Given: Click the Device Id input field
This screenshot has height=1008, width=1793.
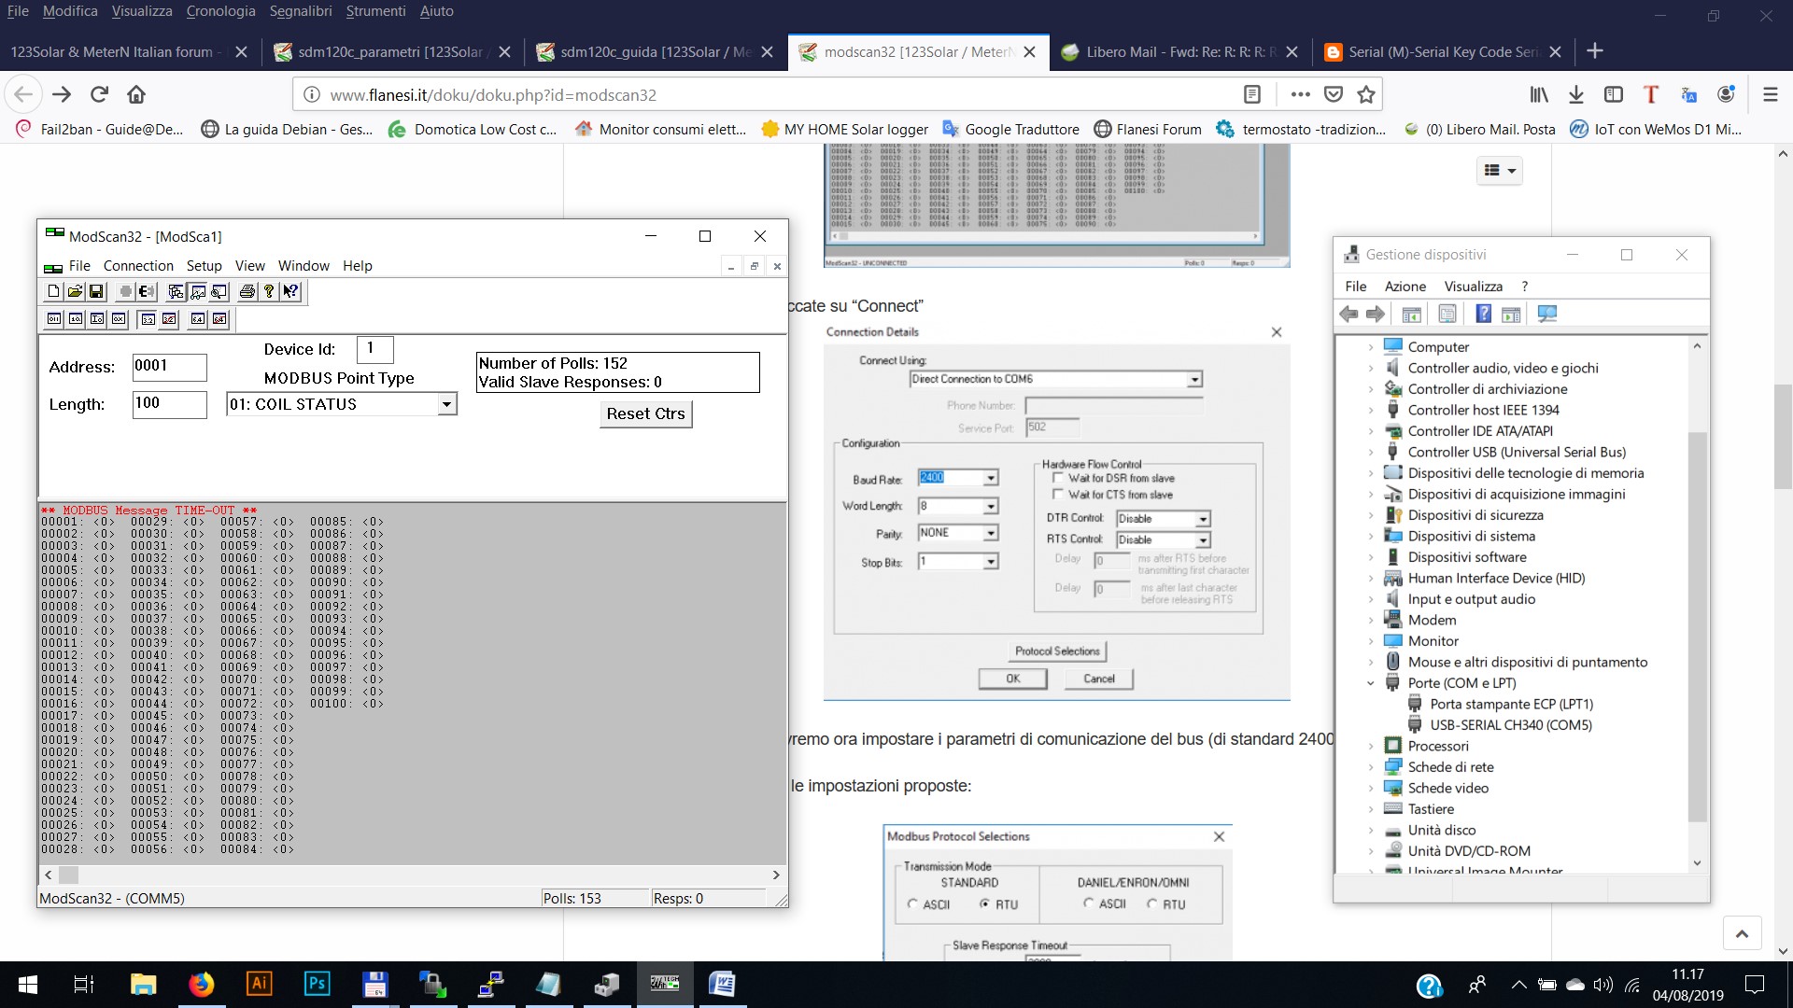Looking at the screenshot, I should pyautogui.click(x=374, y=349).
